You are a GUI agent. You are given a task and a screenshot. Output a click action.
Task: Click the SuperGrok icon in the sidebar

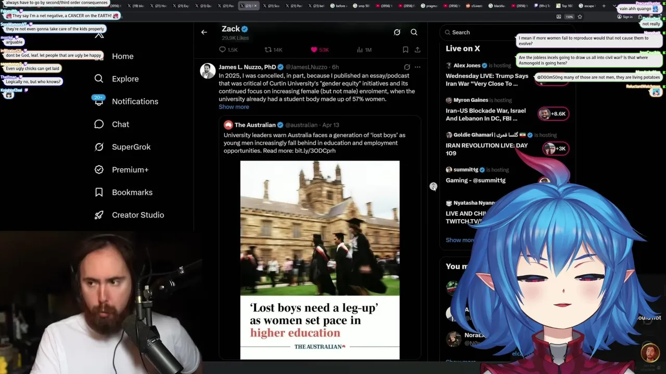(99, 147)
